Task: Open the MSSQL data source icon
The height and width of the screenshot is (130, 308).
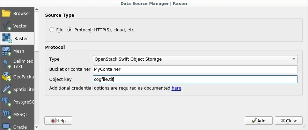Action: (x=6, y=115)
